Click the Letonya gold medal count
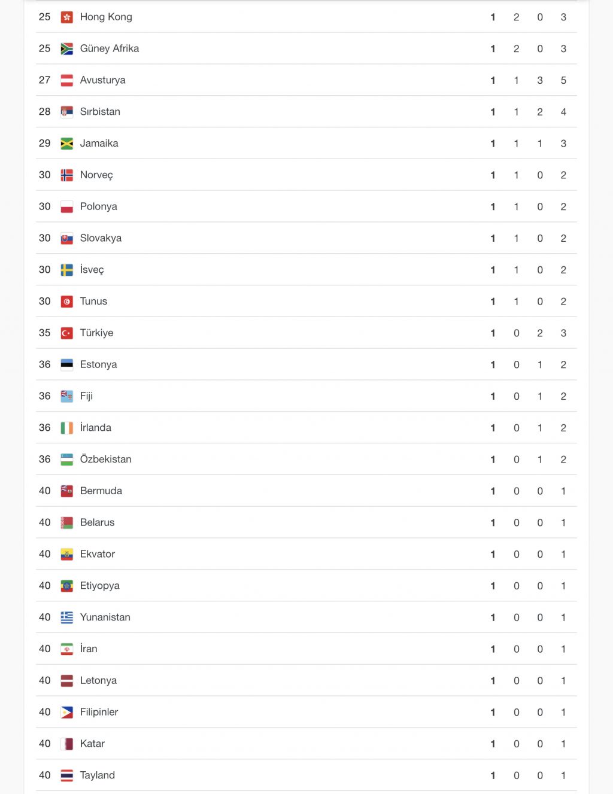The image size is (613, 794). coord(493,681)
